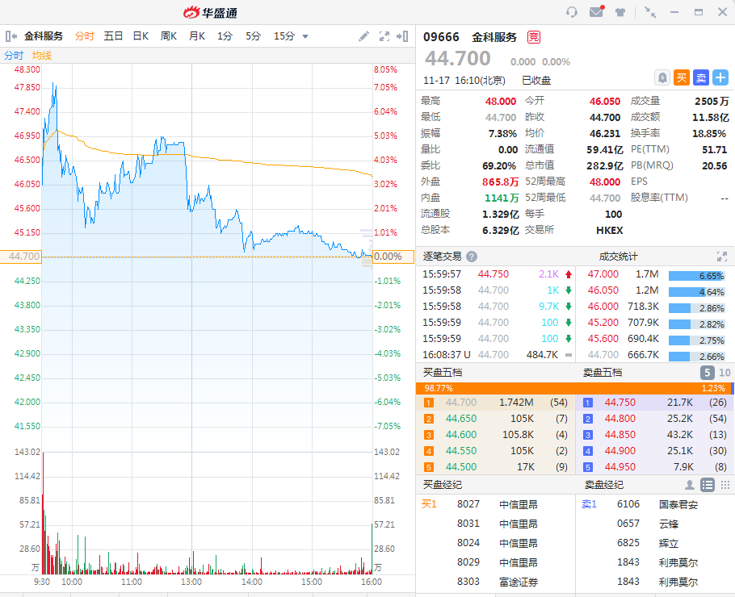
Task: Select the 1分 one-minute tab
Action: pos(225,36)
